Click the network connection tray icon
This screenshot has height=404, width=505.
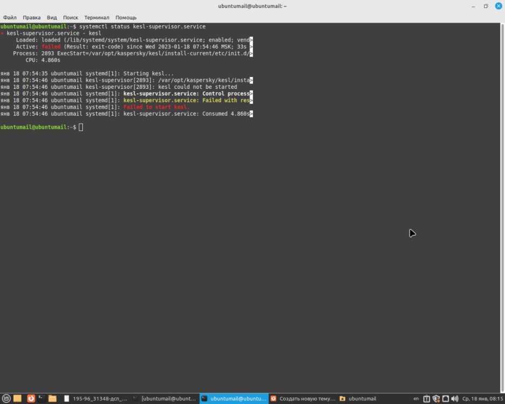coord(445,399)
